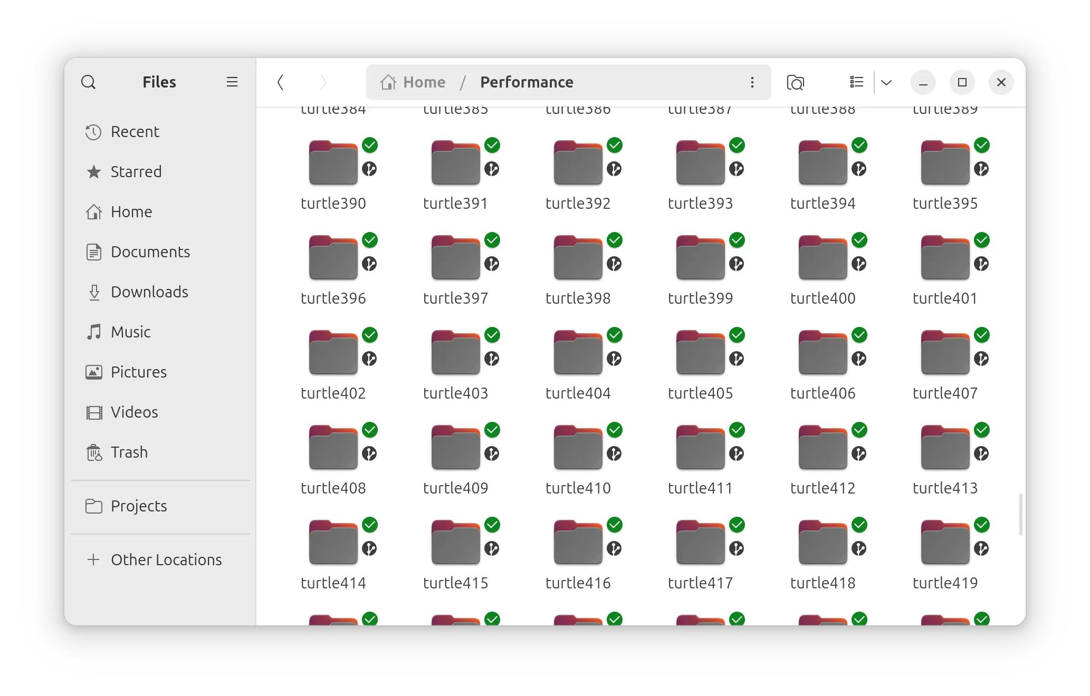The width and height of the screenshot is (1090, 696).
Task: Go back using the back arrow
Action: 281,82
